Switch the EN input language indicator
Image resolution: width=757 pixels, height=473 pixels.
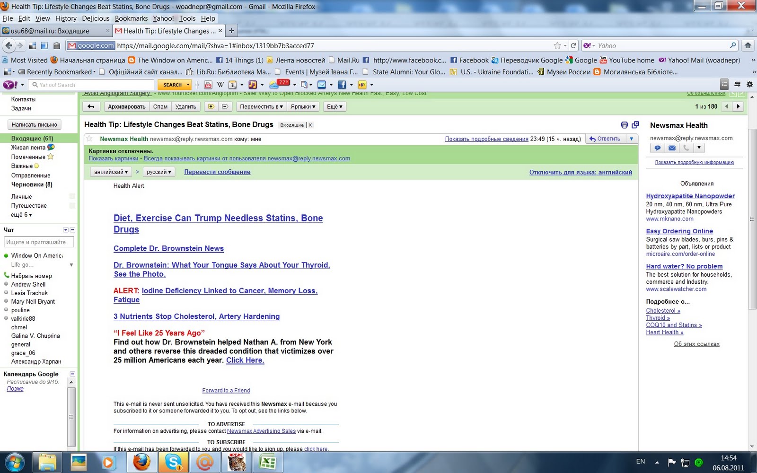tap(641, 462)
